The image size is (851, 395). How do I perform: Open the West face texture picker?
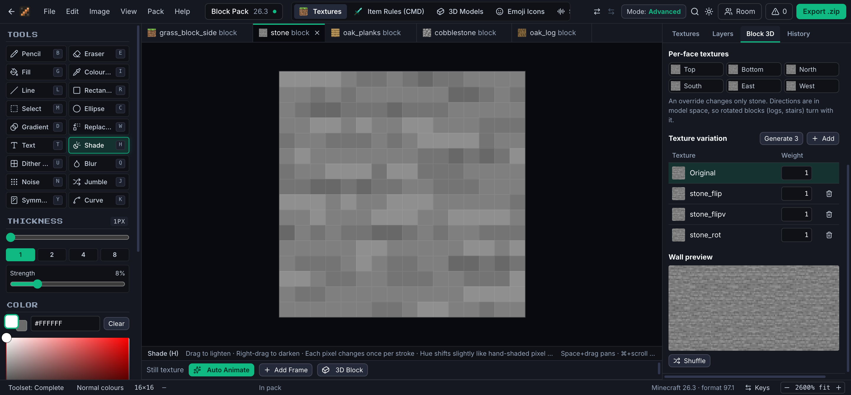(811, 86)
